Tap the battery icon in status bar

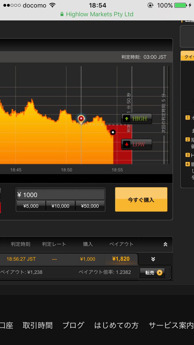point(180,5)
